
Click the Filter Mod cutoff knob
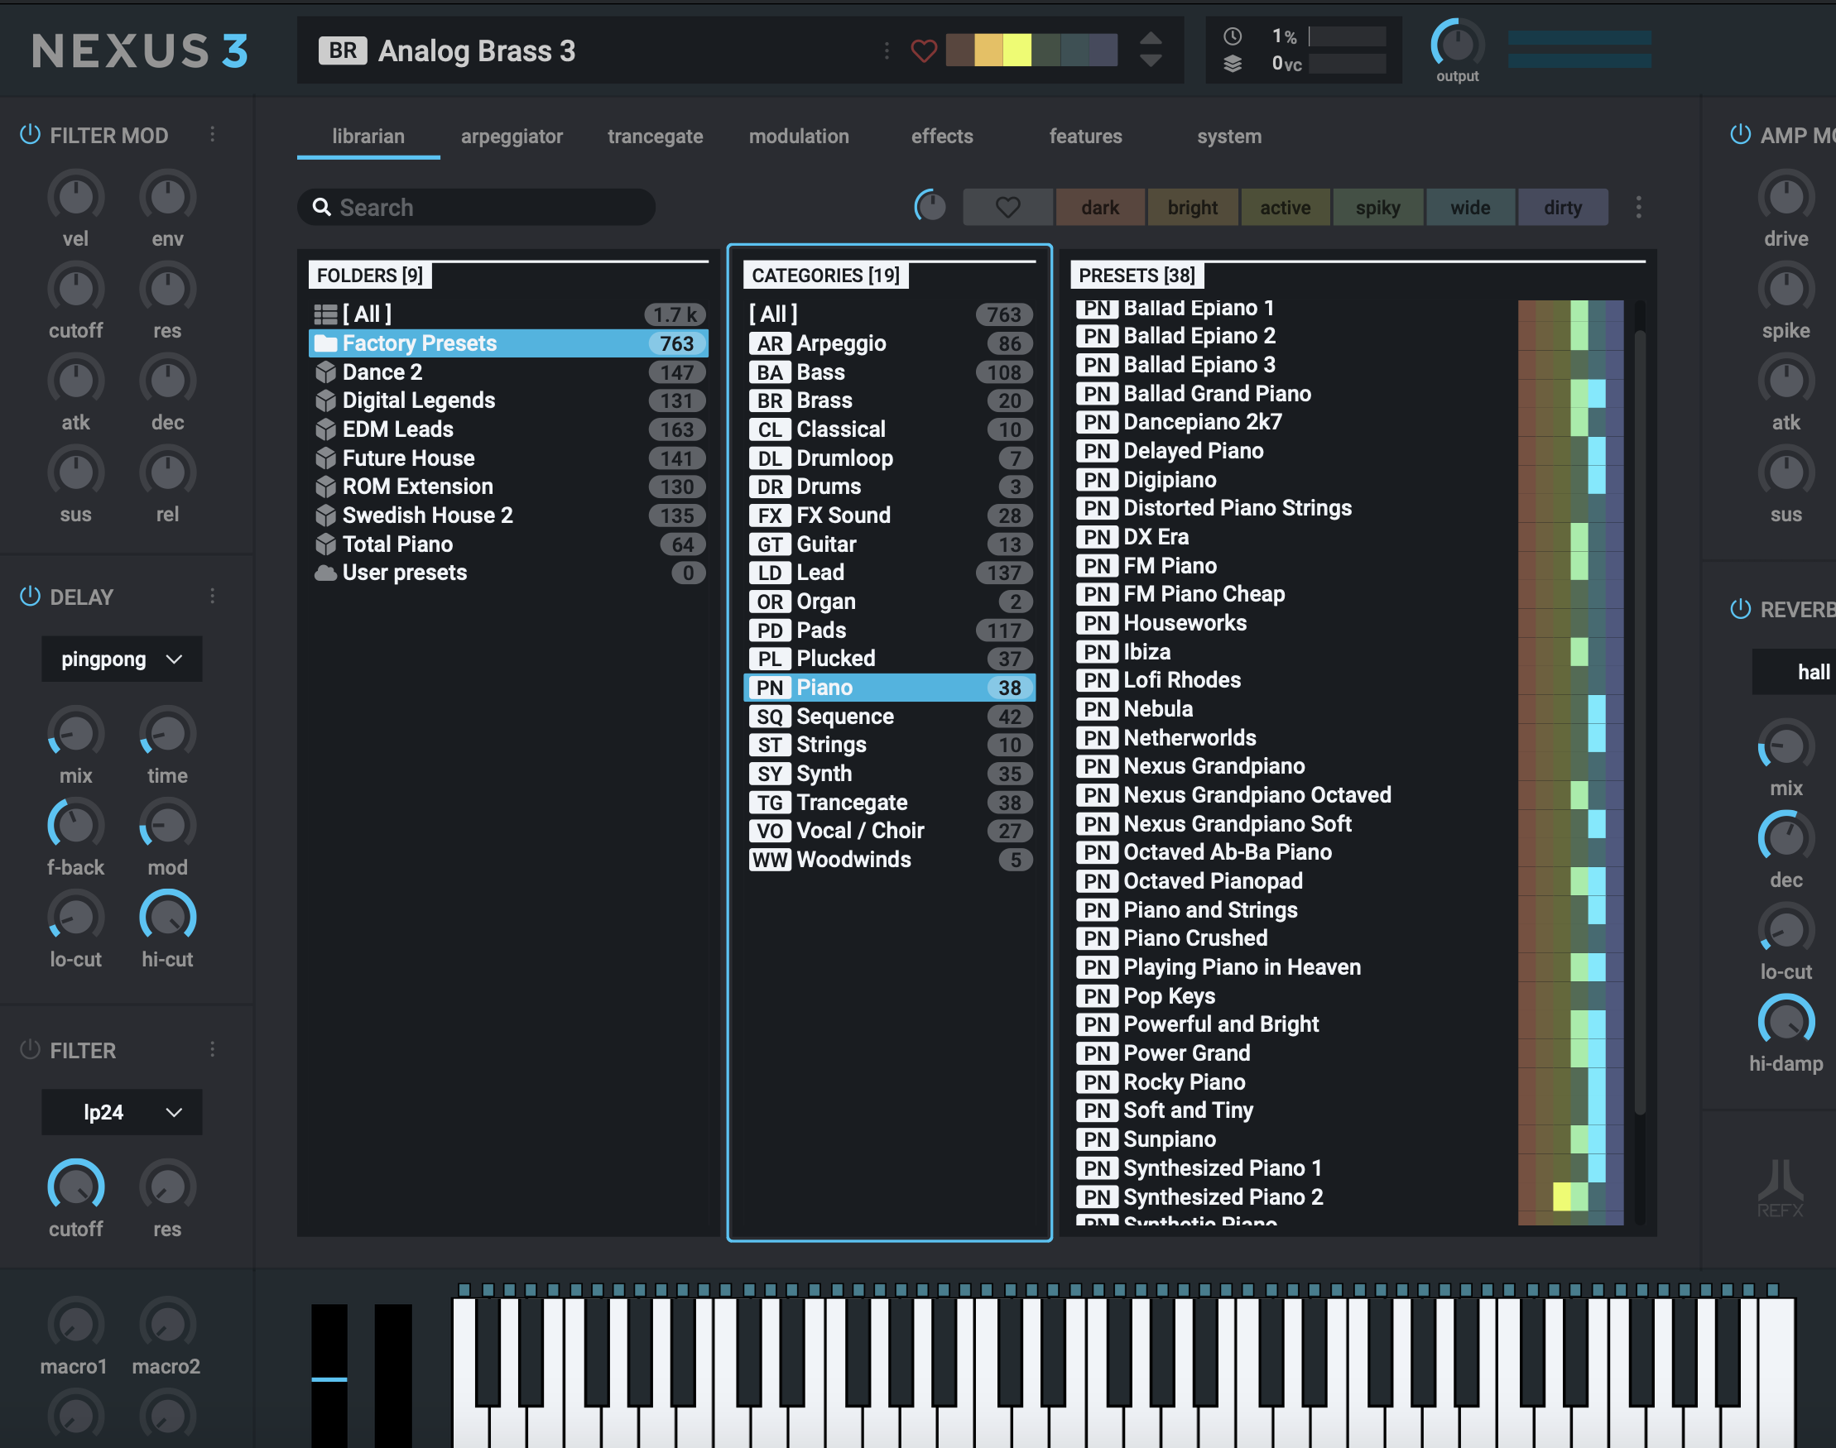coord(75,289)
